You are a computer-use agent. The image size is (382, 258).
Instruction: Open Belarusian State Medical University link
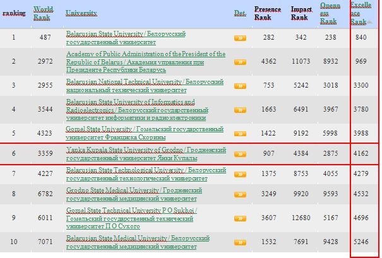(138, 242)
